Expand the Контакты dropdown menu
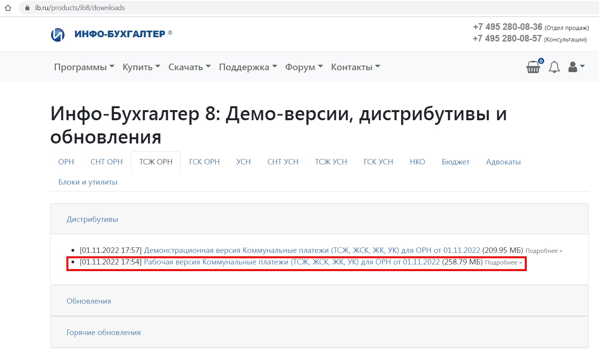The height and width of the screenshot is (349, 599). click(355, 67)
